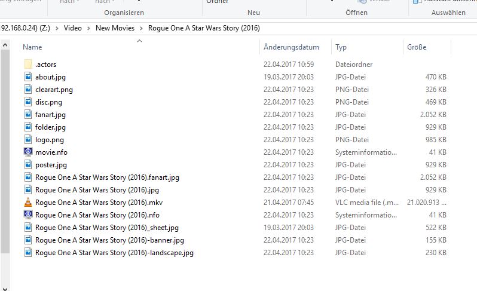Click the fanart.jpg file icon

(x=28, y=114)
